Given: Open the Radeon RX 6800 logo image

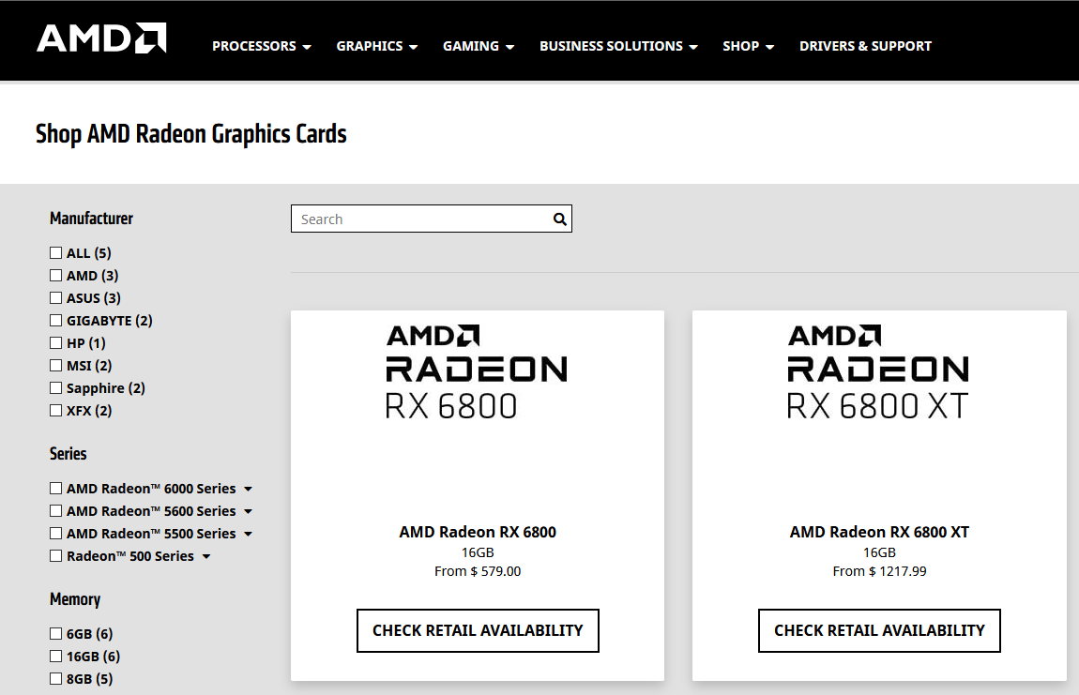Looking at the screenshot, I should (477, 372).
